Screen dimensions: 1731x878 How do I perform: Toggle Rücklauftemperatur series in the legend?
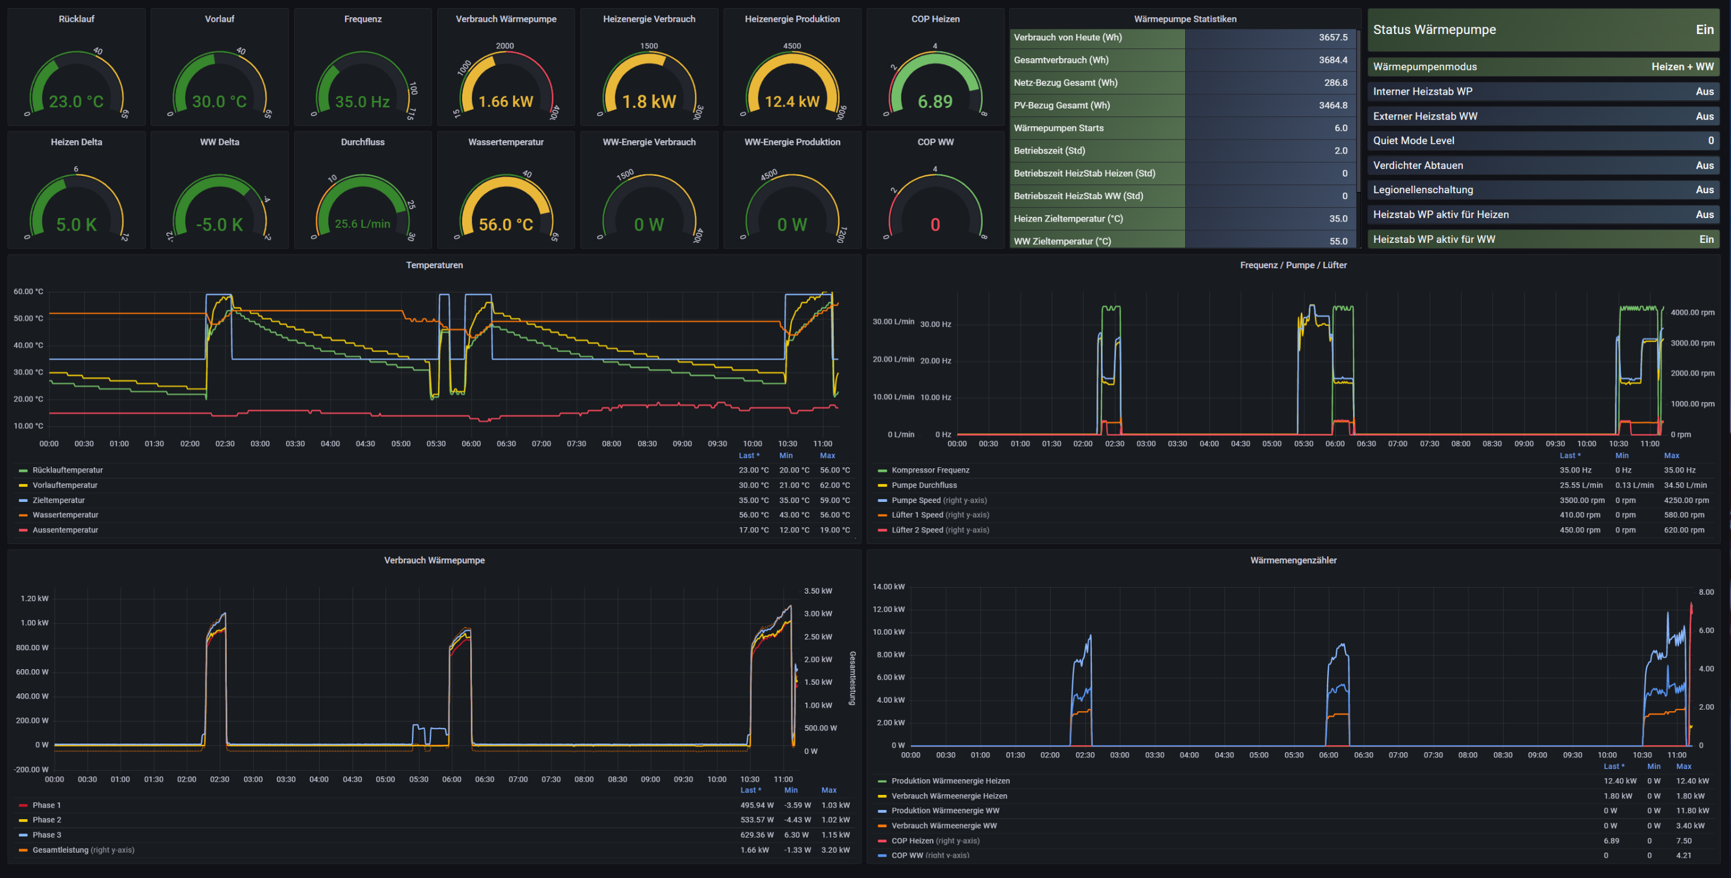[67, 470]
